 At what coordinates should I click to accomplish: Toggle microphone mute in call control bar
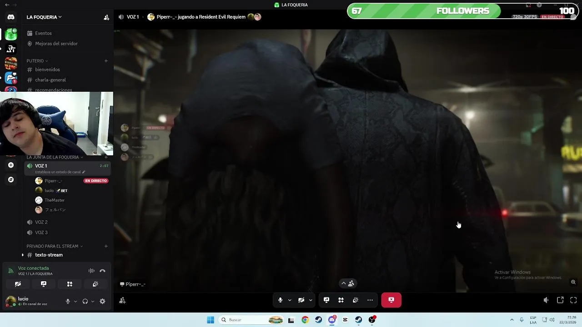tap(280, 300)
